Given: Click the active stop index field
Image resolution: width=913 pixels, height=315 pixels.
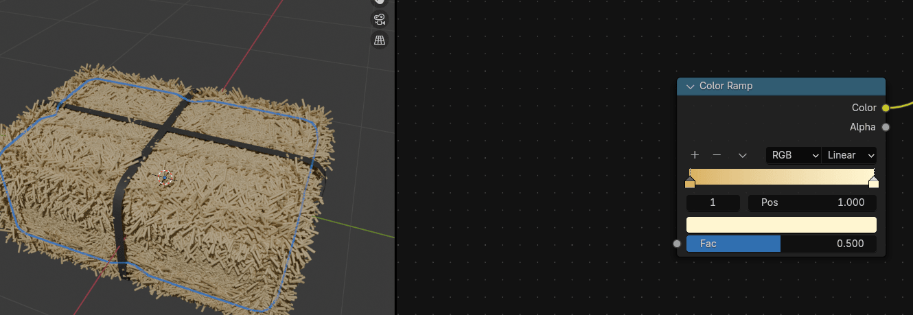Looking at the screenshot, I should (x=713, y=203).
